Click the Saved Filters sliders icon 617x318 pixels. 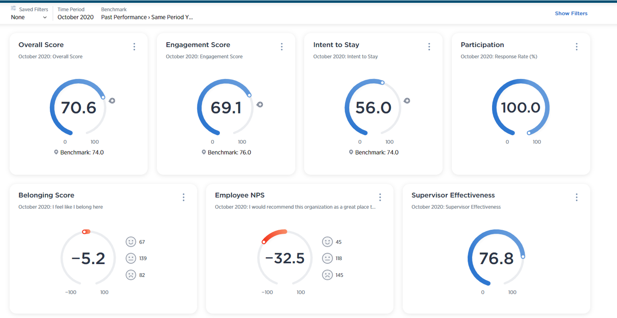13,8
